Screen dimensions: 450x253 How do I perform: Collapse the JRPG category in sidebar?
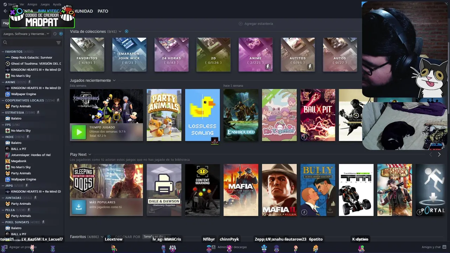(x=3, y=185)
